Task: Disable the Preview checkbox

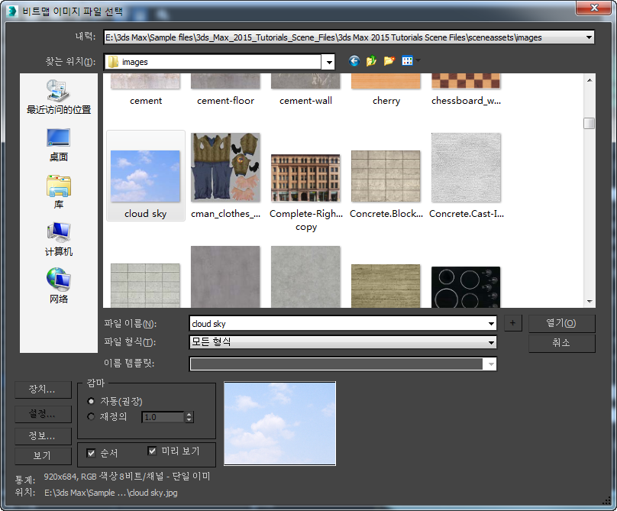Action: click(x=152, y=451)
